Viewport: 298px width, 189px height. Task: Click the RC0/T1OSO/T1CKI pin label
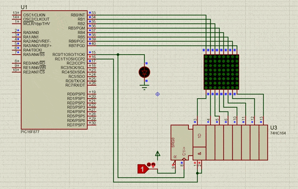pos(69,55)
